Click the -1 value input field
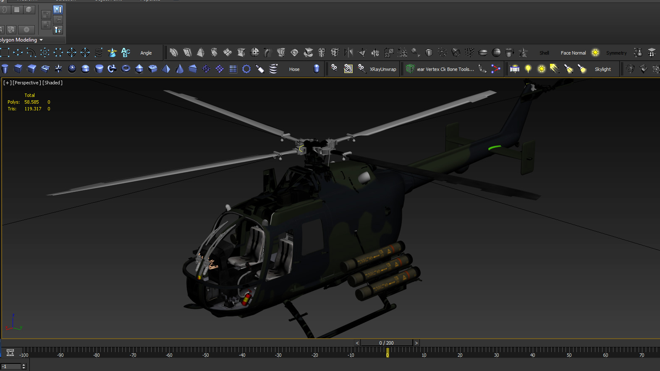Screen dimensions: 660x371 (x=10, y=366)
